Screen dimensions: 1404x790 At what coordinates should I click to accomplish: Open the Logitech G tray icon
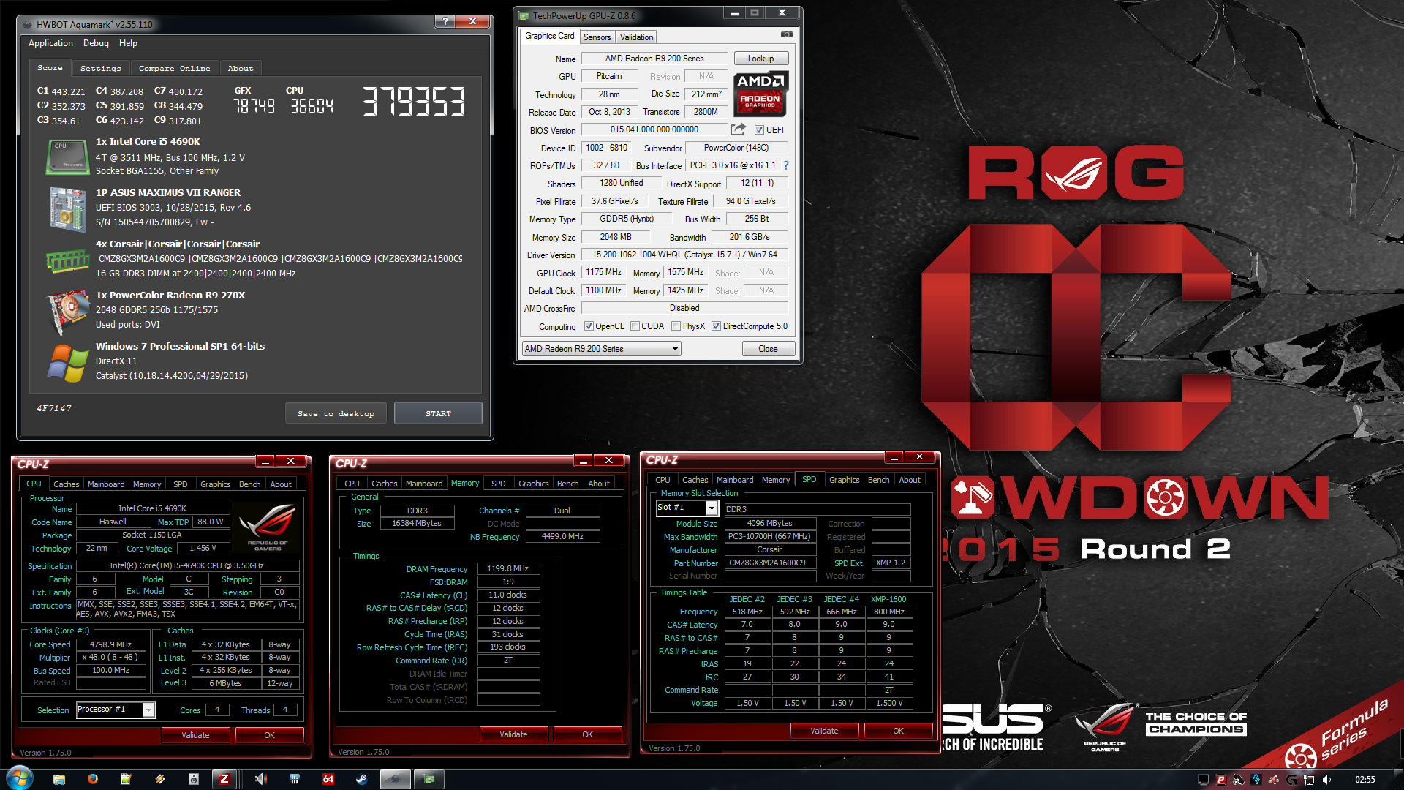click(1292, 779)
